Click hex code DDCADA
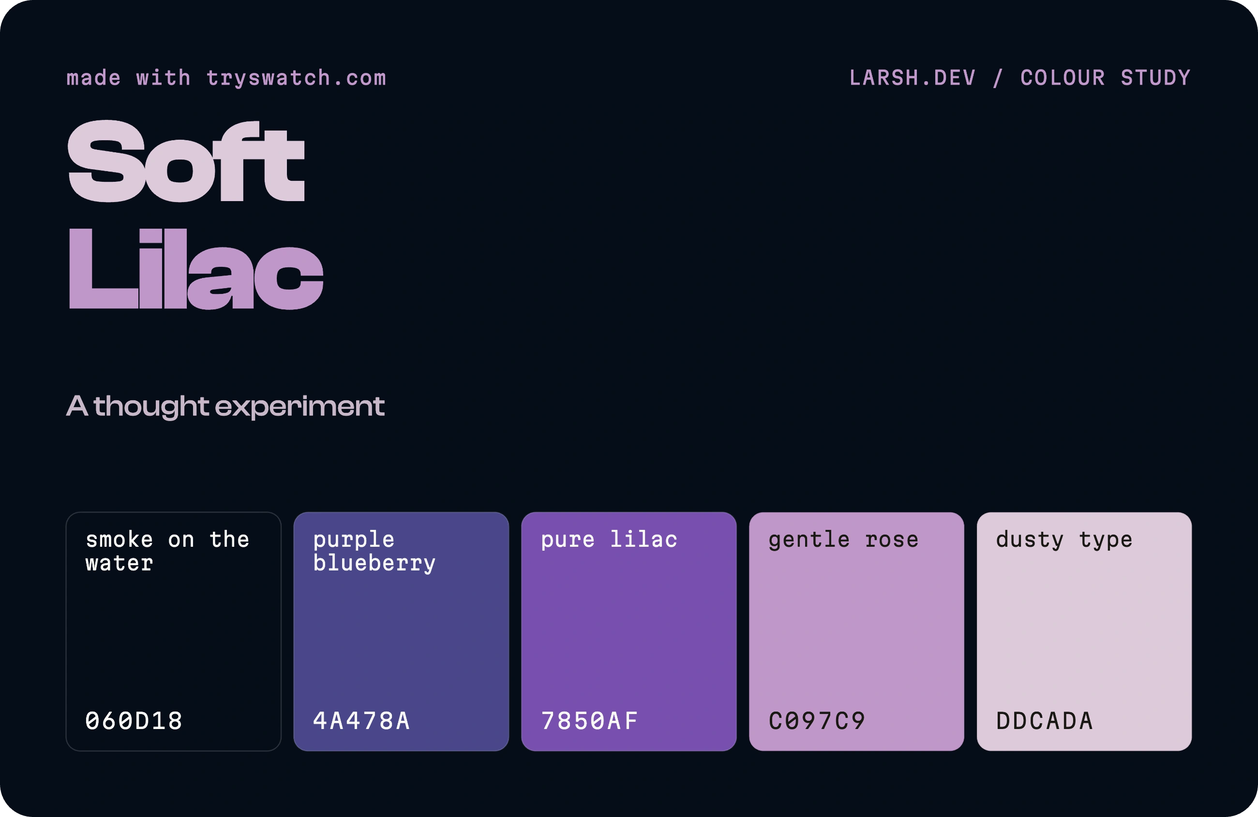The image size is (1258, 817). tap(1045, 721)
